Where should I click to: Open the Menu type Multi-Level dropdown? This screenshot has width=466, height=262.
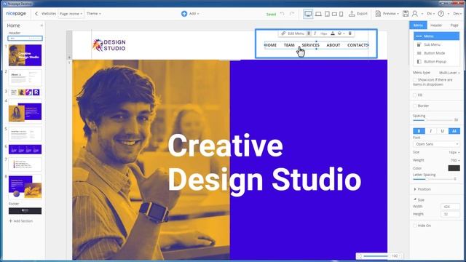[x=449, y=73]
